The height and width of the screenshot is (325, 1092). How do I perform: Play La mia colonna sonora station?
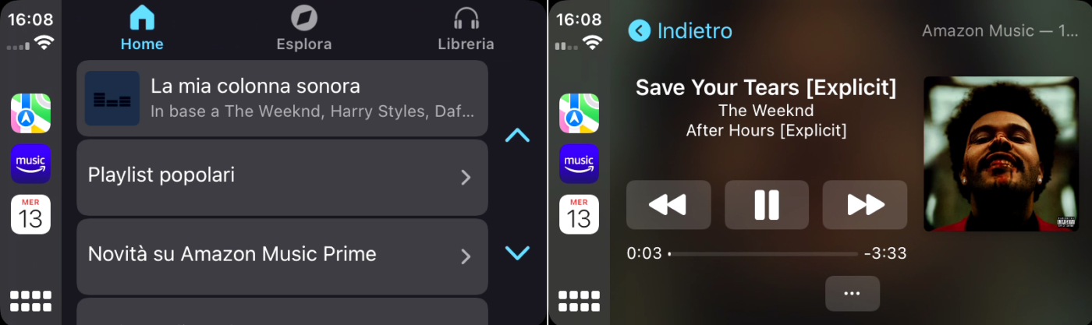(x=282, y=98)
